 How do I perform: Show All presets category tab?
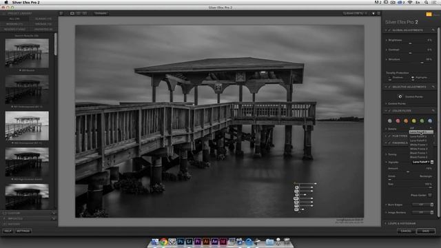point(14,19)
